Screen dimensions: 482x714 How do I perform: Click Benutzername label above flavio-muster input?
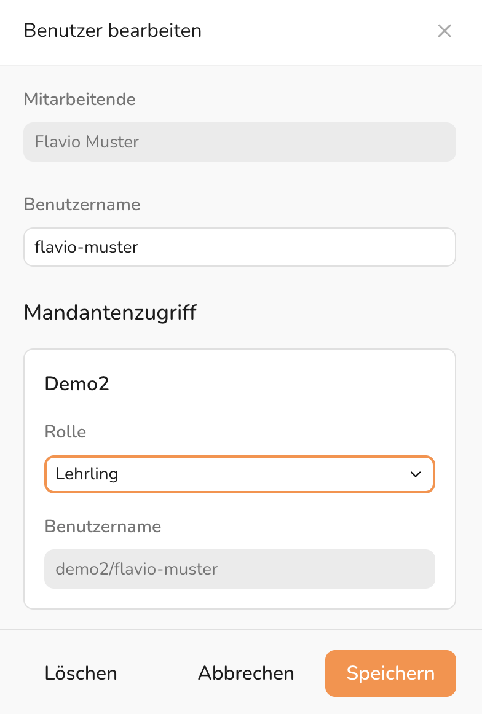coord(82,204)
